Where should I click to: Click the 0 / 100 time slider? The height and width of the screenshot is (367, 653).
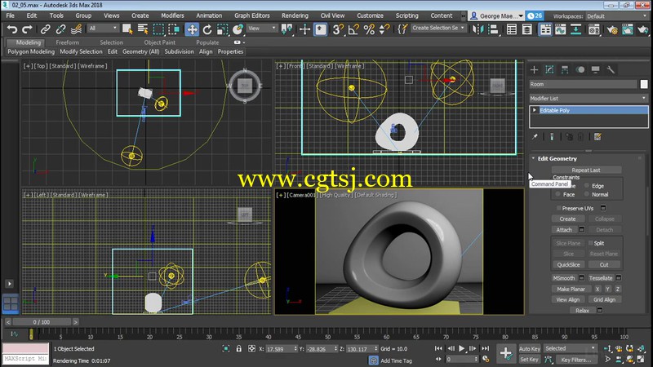pyautogui.click(x=42, y=322)
